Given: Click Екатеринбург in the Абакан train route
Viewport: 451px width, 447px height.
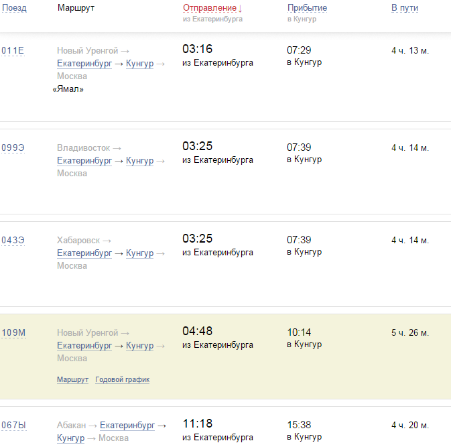Looking at the screenshot, I should click(x=127, y=426).
